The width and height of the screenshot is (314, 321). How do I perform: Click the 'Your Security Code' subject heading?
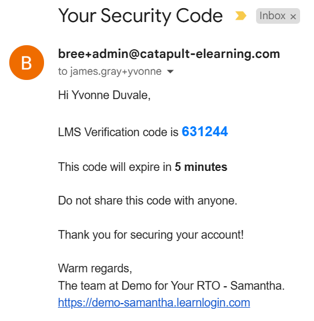click(x=140, y=16)
